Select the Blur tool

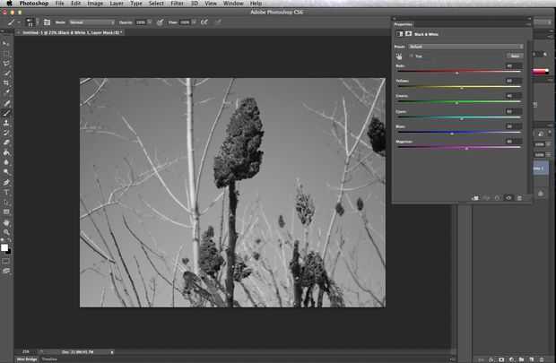[x=6, y=162]
